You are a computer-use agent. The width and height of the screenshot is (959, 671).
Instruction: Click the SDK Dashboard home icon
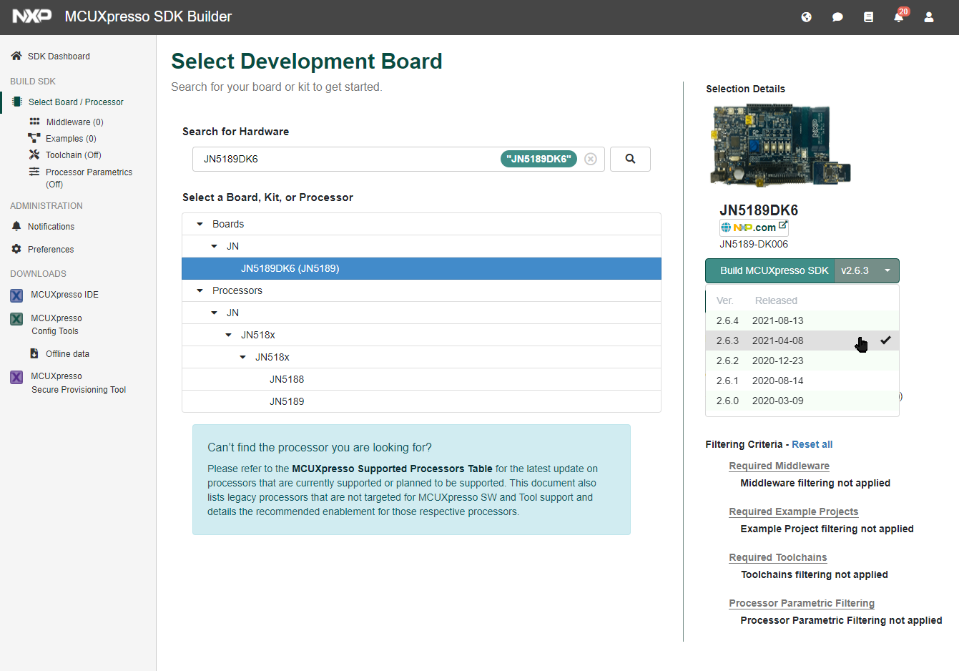[16, 56]
